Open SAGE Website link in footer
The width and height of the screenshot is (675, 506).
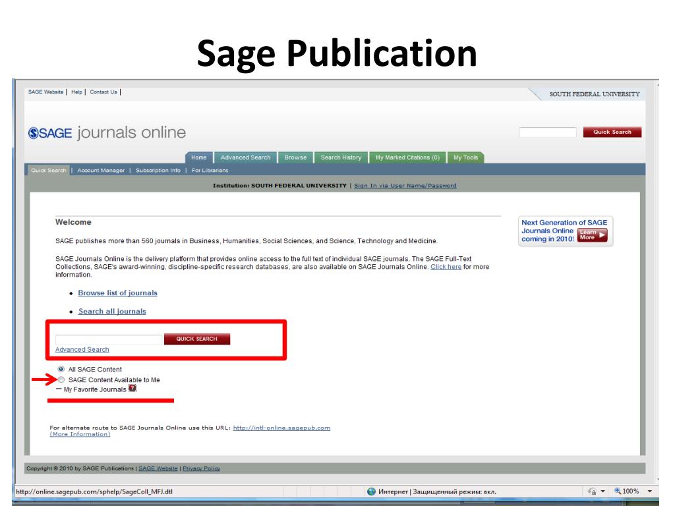tap(158, 468)
